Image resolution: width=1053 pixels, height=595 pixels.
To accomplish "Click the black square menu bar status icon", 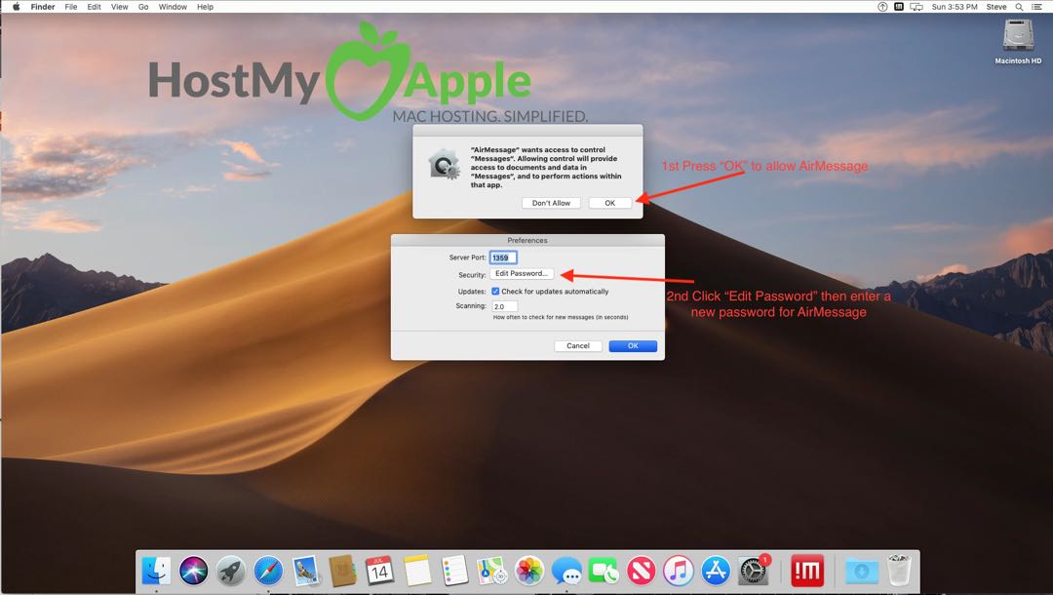I will (x=899, y=7).
